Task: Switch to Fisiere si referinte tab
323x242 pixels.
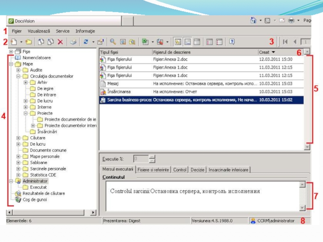Action: pyautogui.click(x=153, y=170)
